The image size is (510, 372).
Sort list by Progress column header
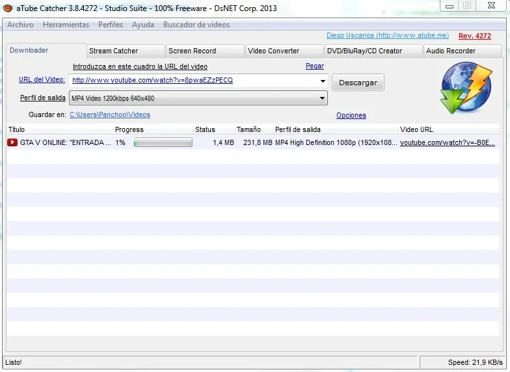pos(154,129)
